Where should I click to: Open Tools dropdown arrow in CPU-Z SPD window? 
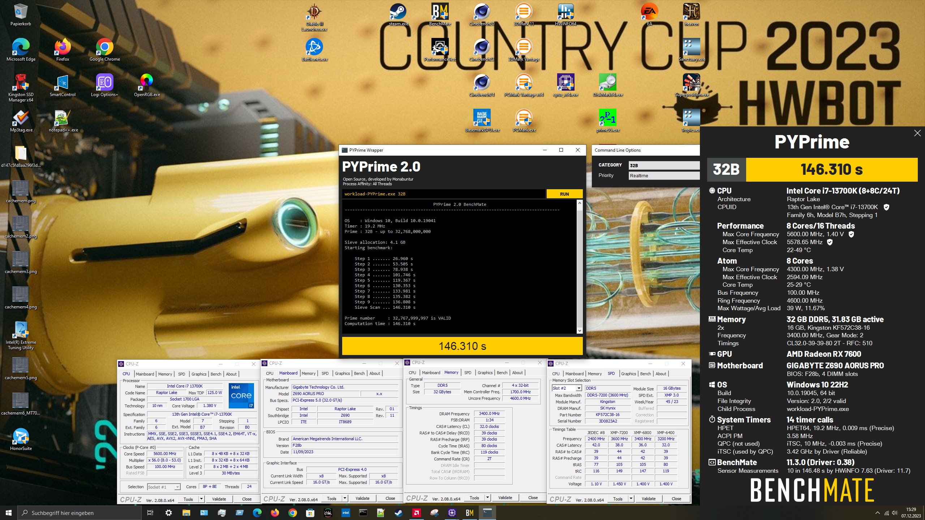[x=631, y=499]
